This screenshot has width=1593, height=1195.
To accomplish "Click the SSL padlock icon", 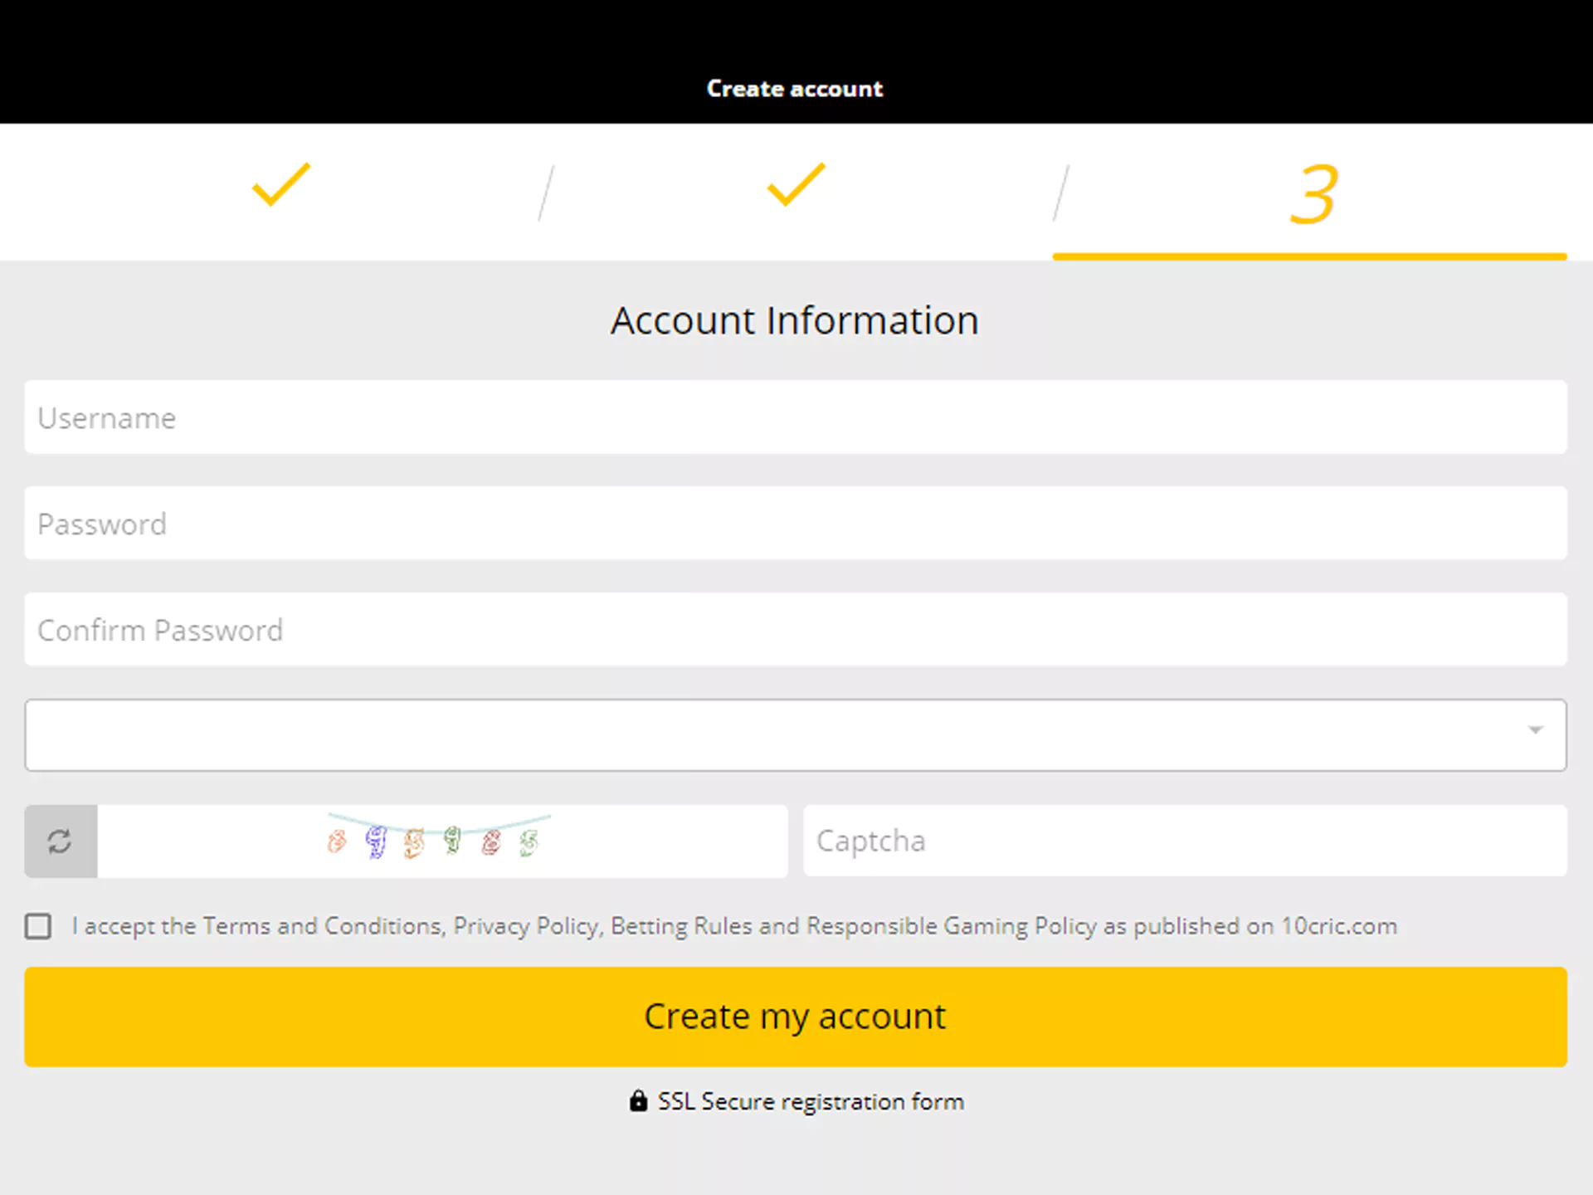I will pyautogui.click(x=638, y=1100).
